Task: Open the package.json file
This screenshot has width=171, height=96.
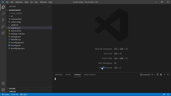Action: click(29, 37)
